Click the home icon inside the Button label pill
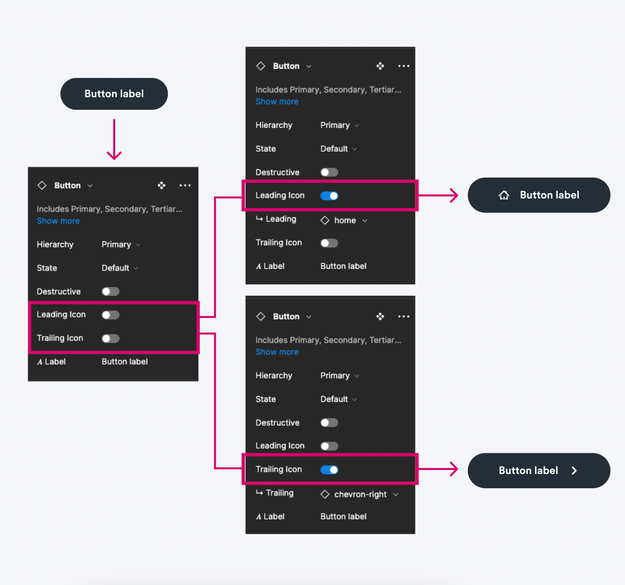Screen dimensions: 625x585 (x=504, y=195)
